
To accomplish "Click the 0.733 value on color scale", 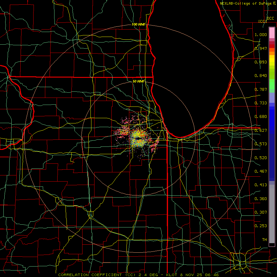I will pyautogui.click(x=261, y=103).
